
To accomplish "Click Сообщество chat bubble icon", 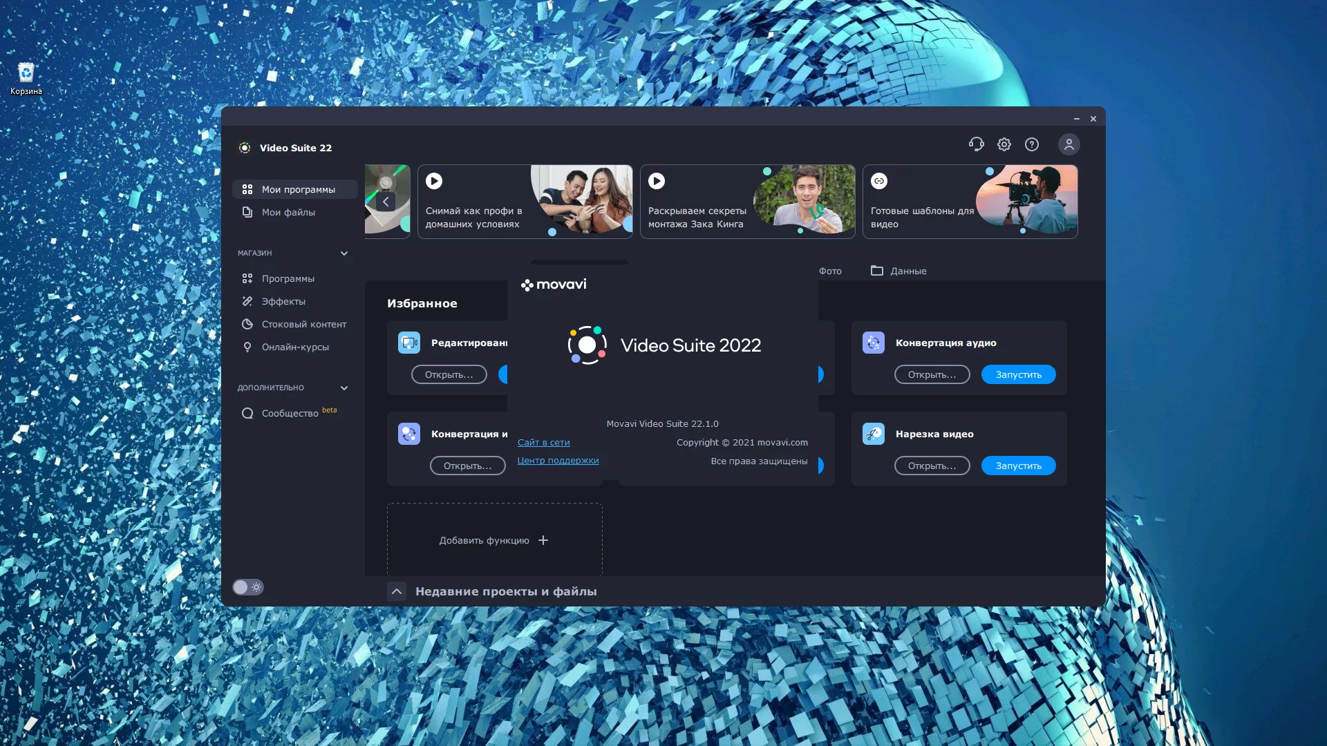I will point(247,413).
